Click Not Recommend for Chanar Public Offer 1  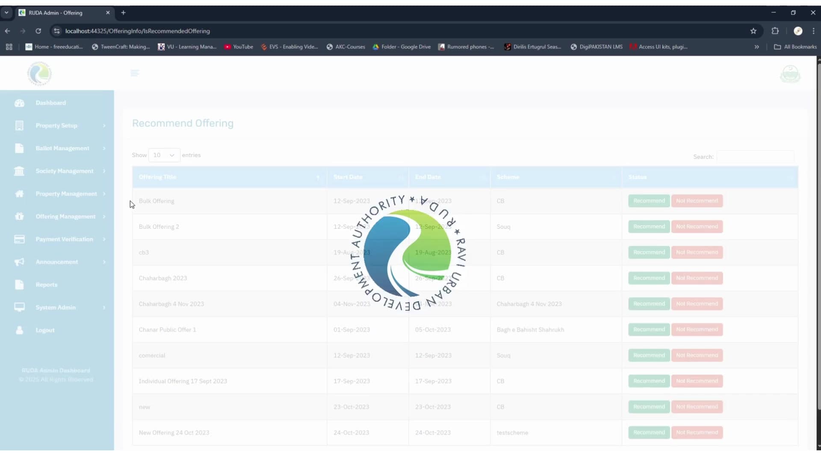697,330
